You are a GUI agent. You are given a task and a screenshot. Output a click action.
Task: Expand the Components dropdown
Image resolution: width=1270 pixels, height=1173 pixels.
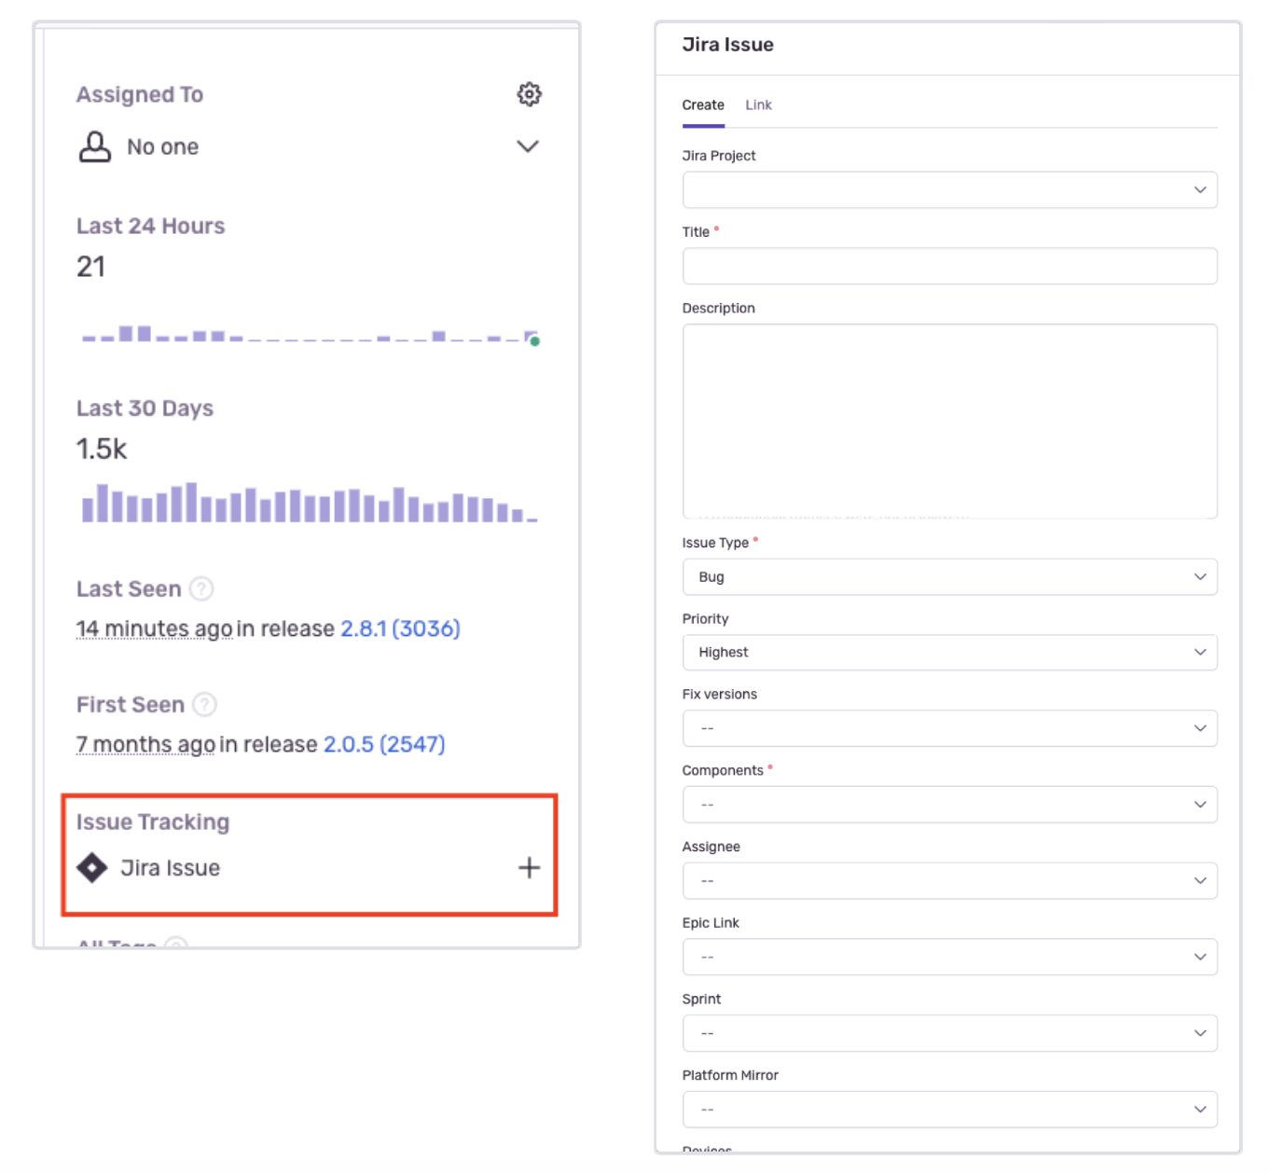949,805
